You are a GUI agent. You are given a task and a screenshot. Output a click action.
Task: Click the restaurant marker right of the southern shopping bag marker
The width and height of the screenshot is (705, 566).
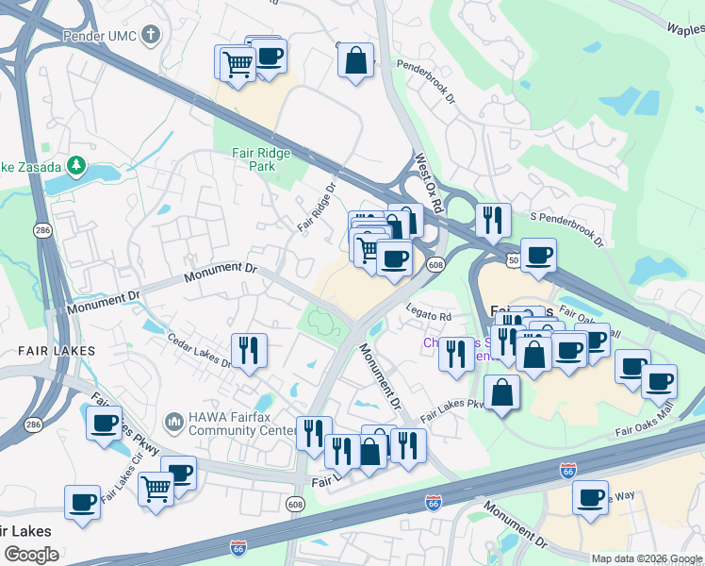[409, 446]
